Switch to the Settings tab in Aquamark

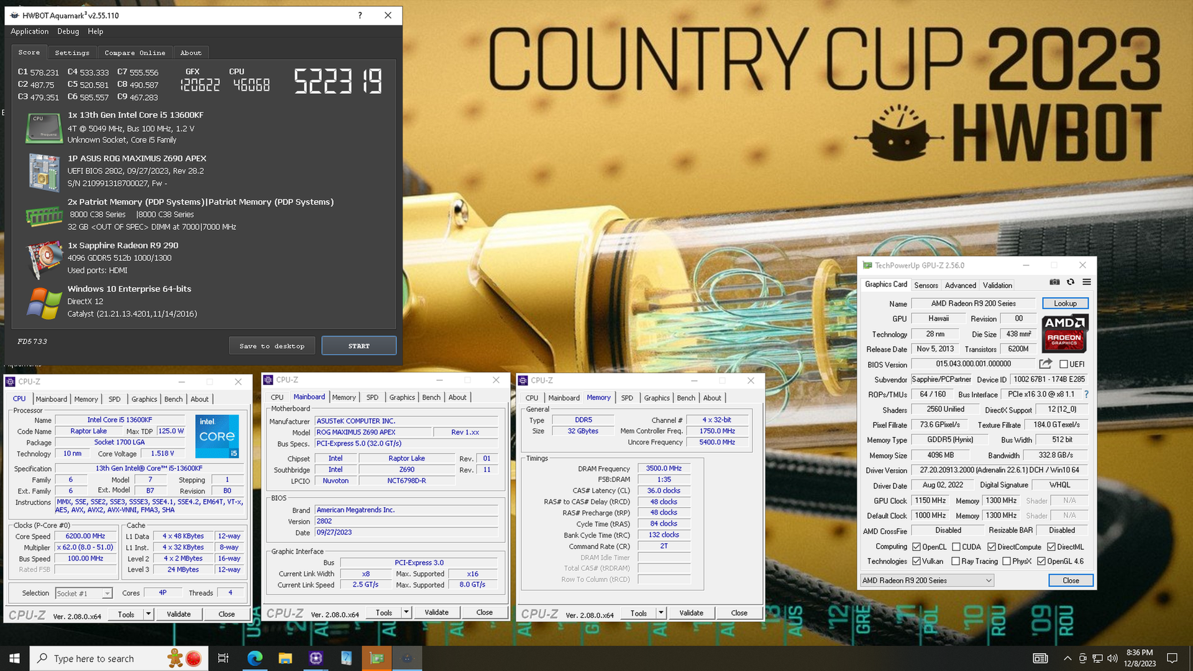pos(72,53)
